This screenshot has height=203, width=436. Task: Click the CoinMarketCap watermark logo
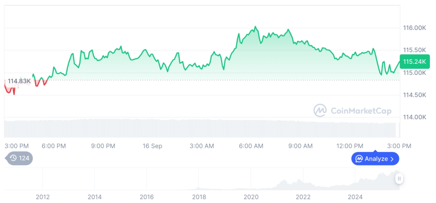tap(320, 110)
